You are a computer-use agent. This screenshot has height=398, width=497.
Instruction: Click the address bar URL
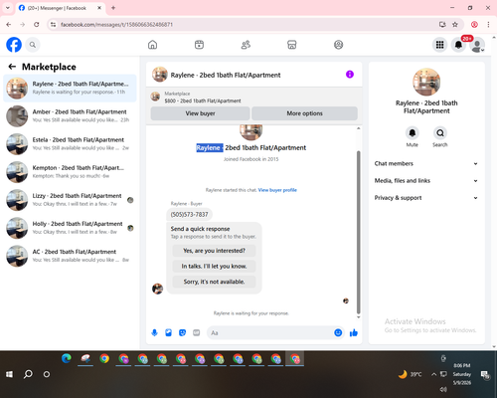click(116, 25)
